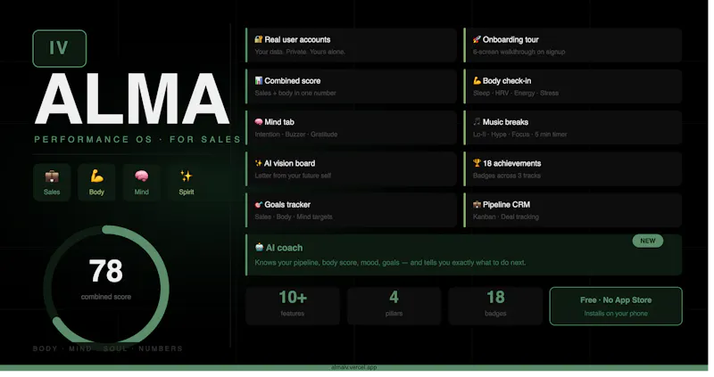Open the Real user accounts card title
The width and height of the screenshot is (714, 377).
tap(297, 39)
